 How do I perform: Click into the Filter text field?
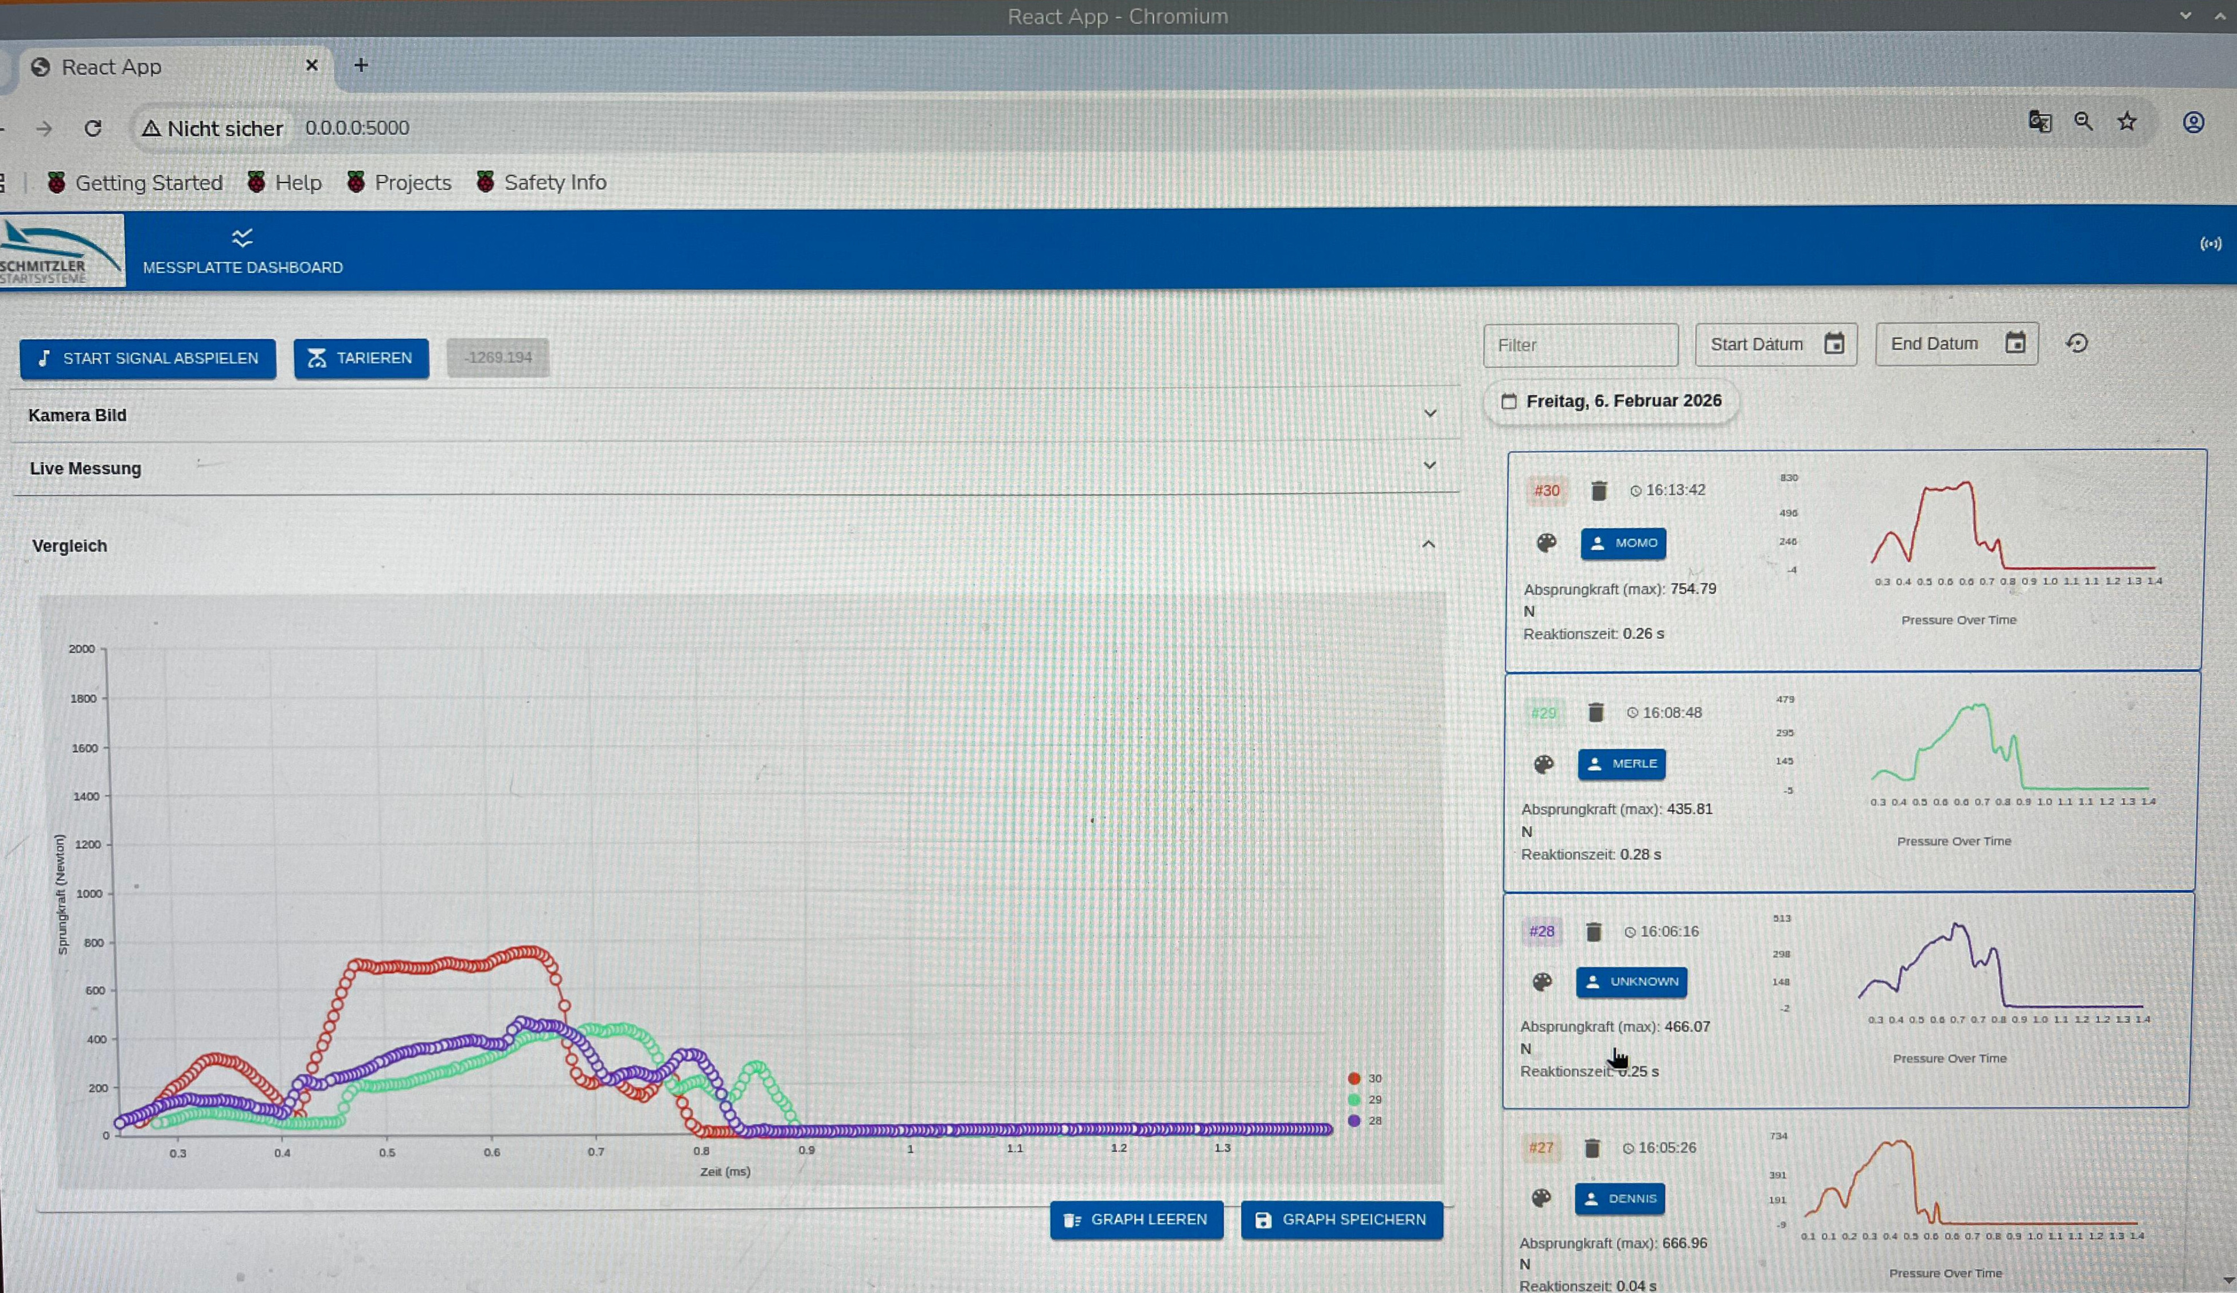(x=1580, y=345)
